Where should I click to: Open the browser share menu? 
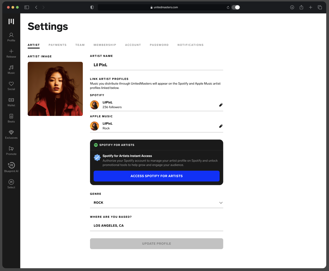[x=301, y=7]
